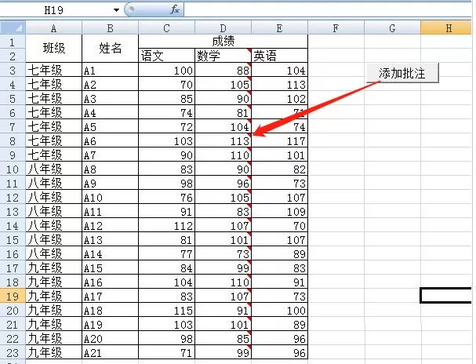
Task: Select name cell A14
Action: tap(111, 254)
